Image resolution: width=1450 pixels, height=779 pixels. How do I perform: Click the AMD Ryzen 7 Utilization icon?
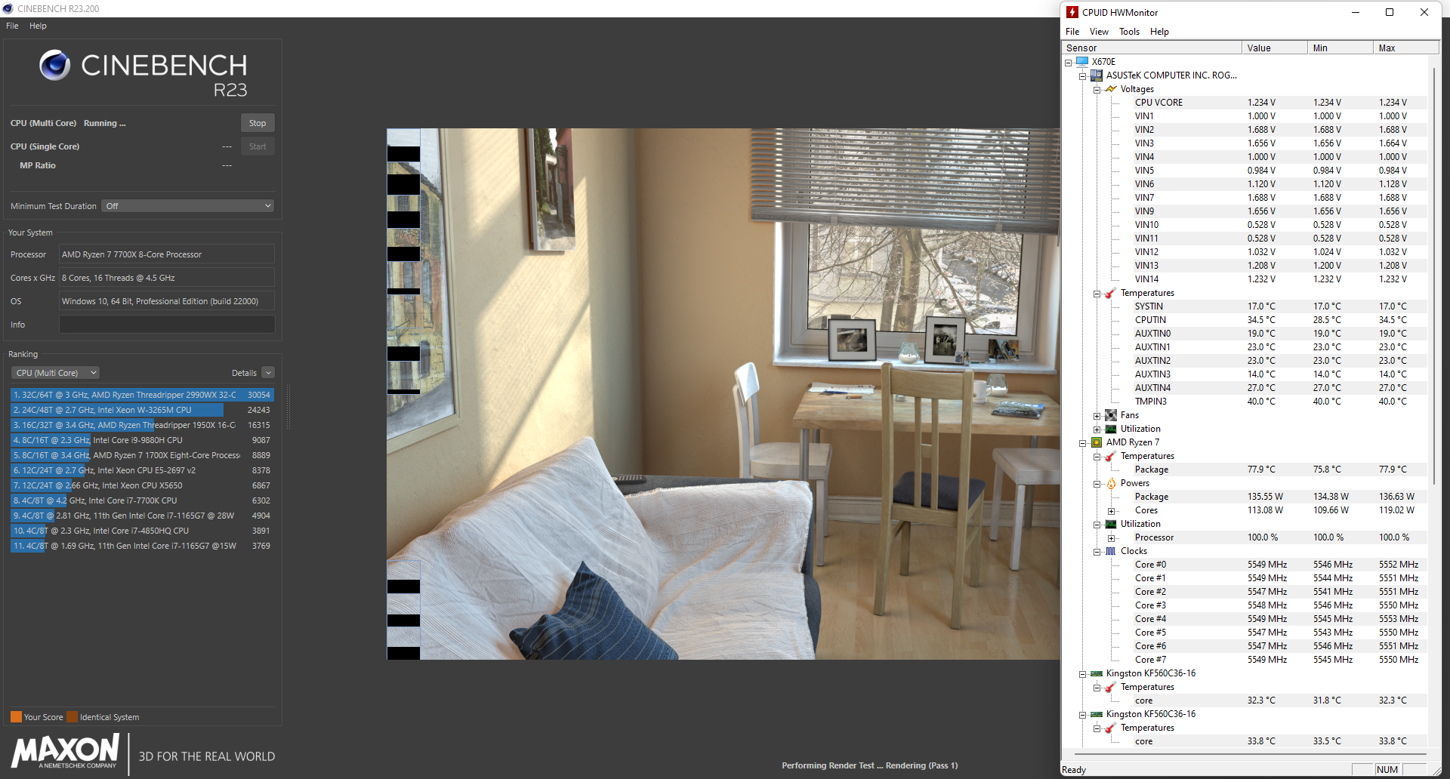point(1111,524)
